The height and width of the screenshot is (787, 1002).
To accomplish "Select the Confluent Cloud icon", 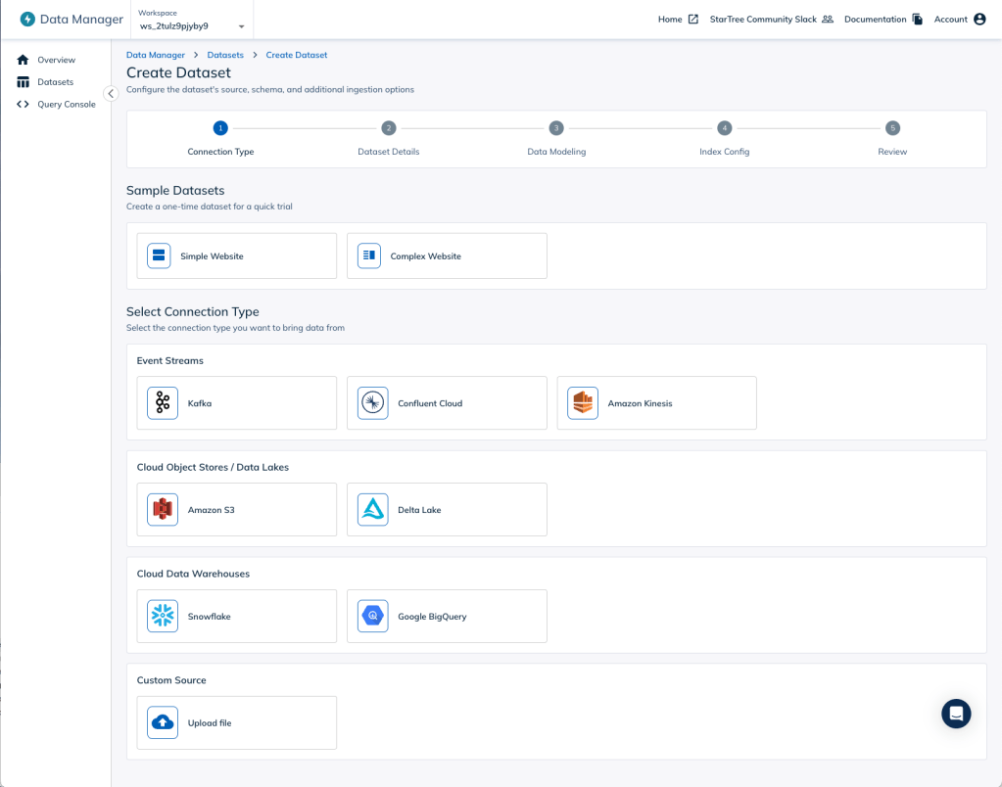I will [x=372, y=403].
